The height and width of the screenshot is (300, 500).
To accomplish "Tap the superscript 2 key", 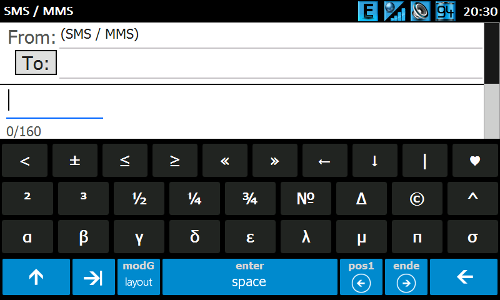I will point(27,198).
